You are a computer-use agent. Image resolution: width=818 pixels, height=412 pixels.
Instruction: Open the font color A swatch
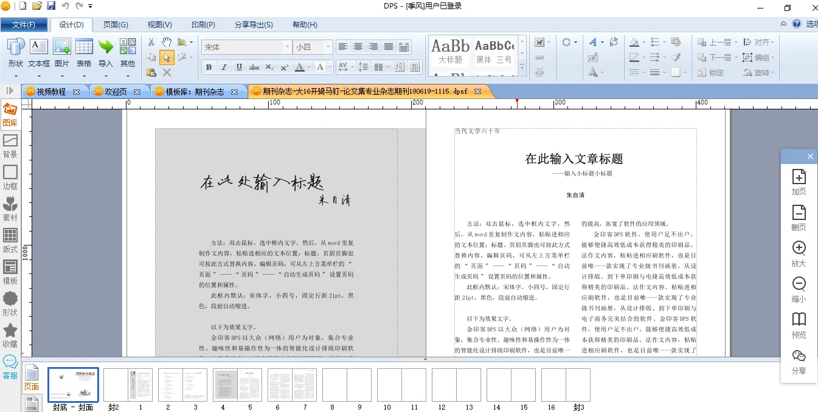click(x=299, y=67)
